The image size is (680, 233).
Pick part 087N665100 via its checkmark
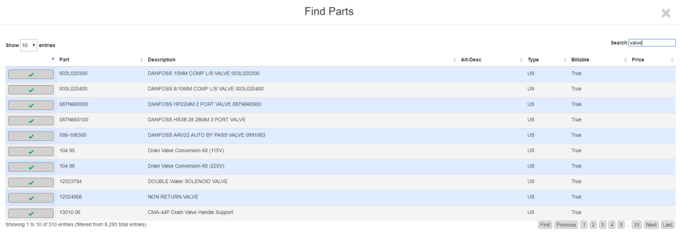[x=31, y=121]
